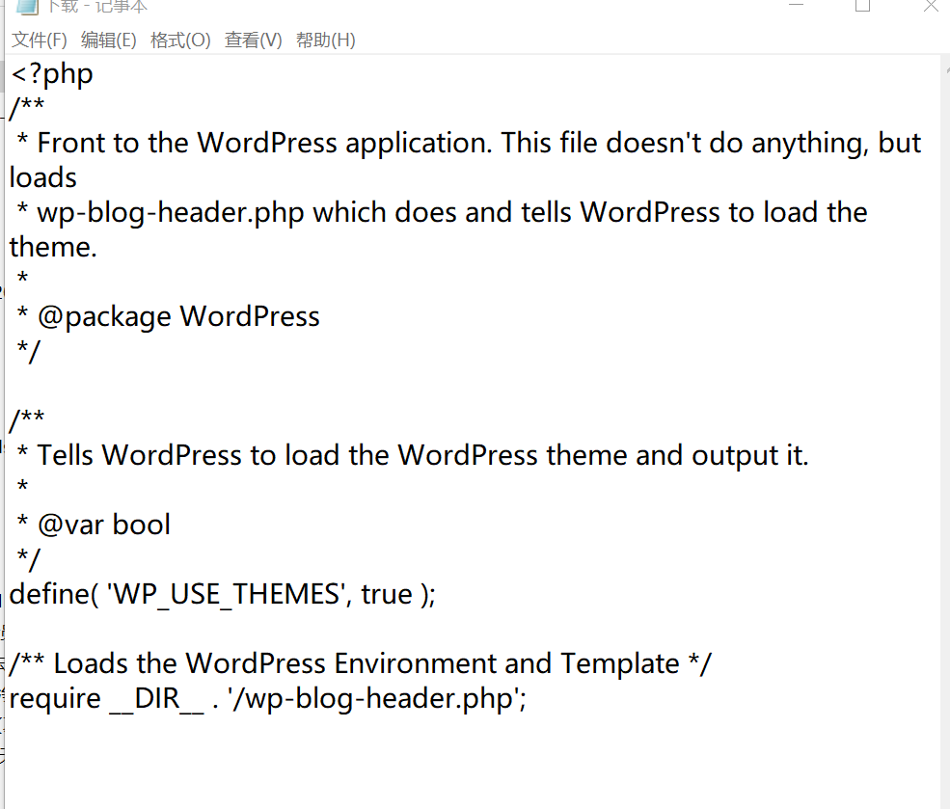Minimize the Notepad window
The width and height of the screenshot is (950, 809).
pyautogui.click(x=796, y=5)
